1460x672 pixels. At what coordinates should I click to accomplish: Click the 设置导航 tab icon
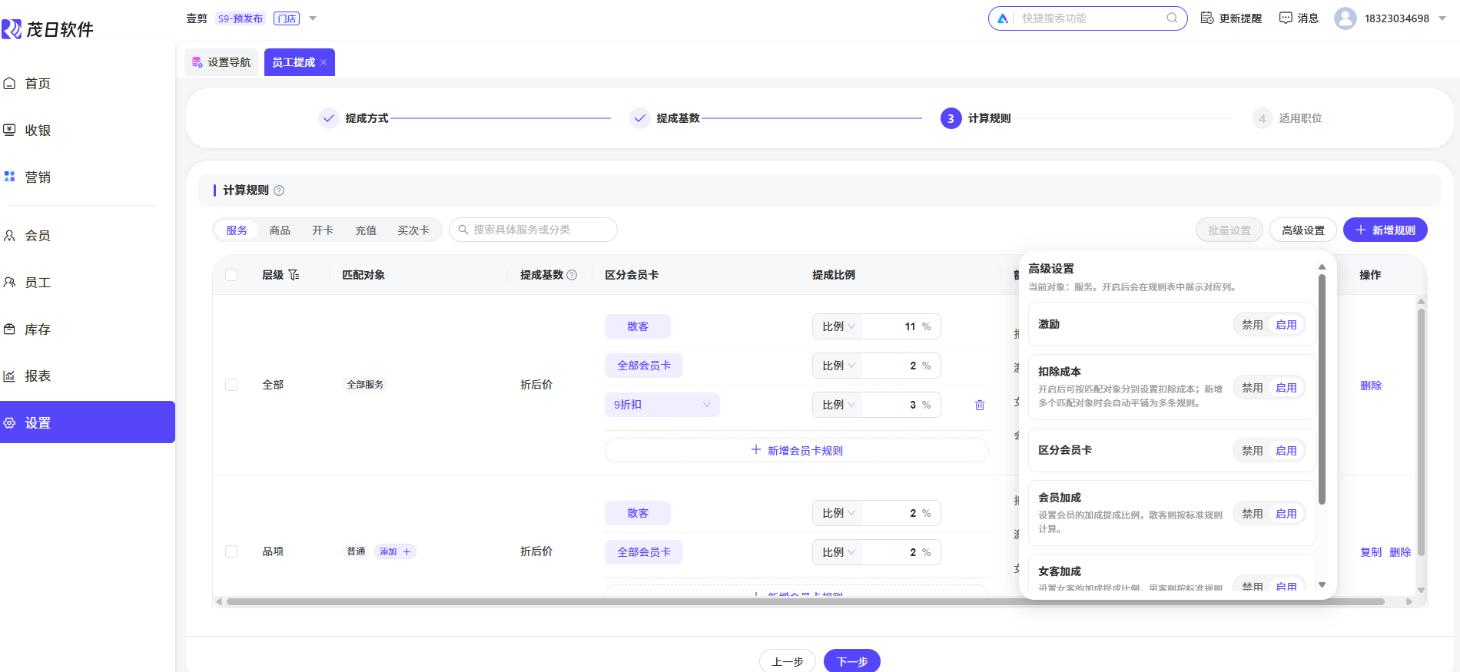tap(197, 62)
